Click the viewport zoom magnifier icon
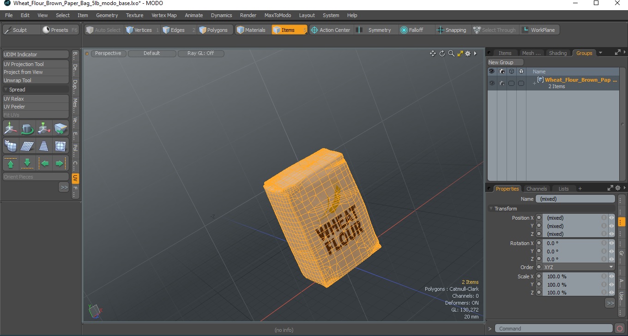 coord(451,54)
